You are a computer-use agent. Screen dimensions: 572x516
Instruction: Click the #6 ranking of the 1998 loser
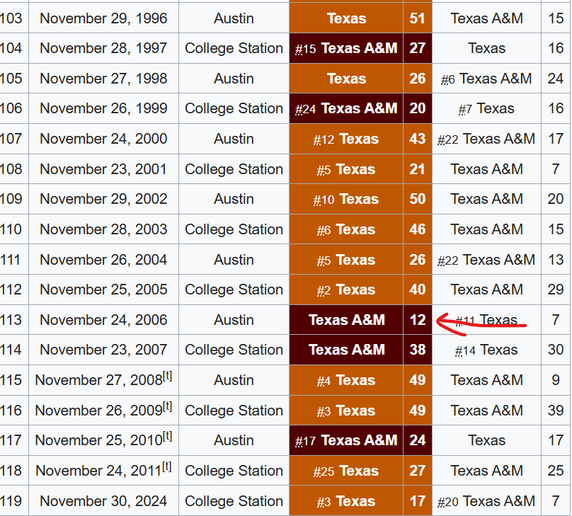click(448, 79)
